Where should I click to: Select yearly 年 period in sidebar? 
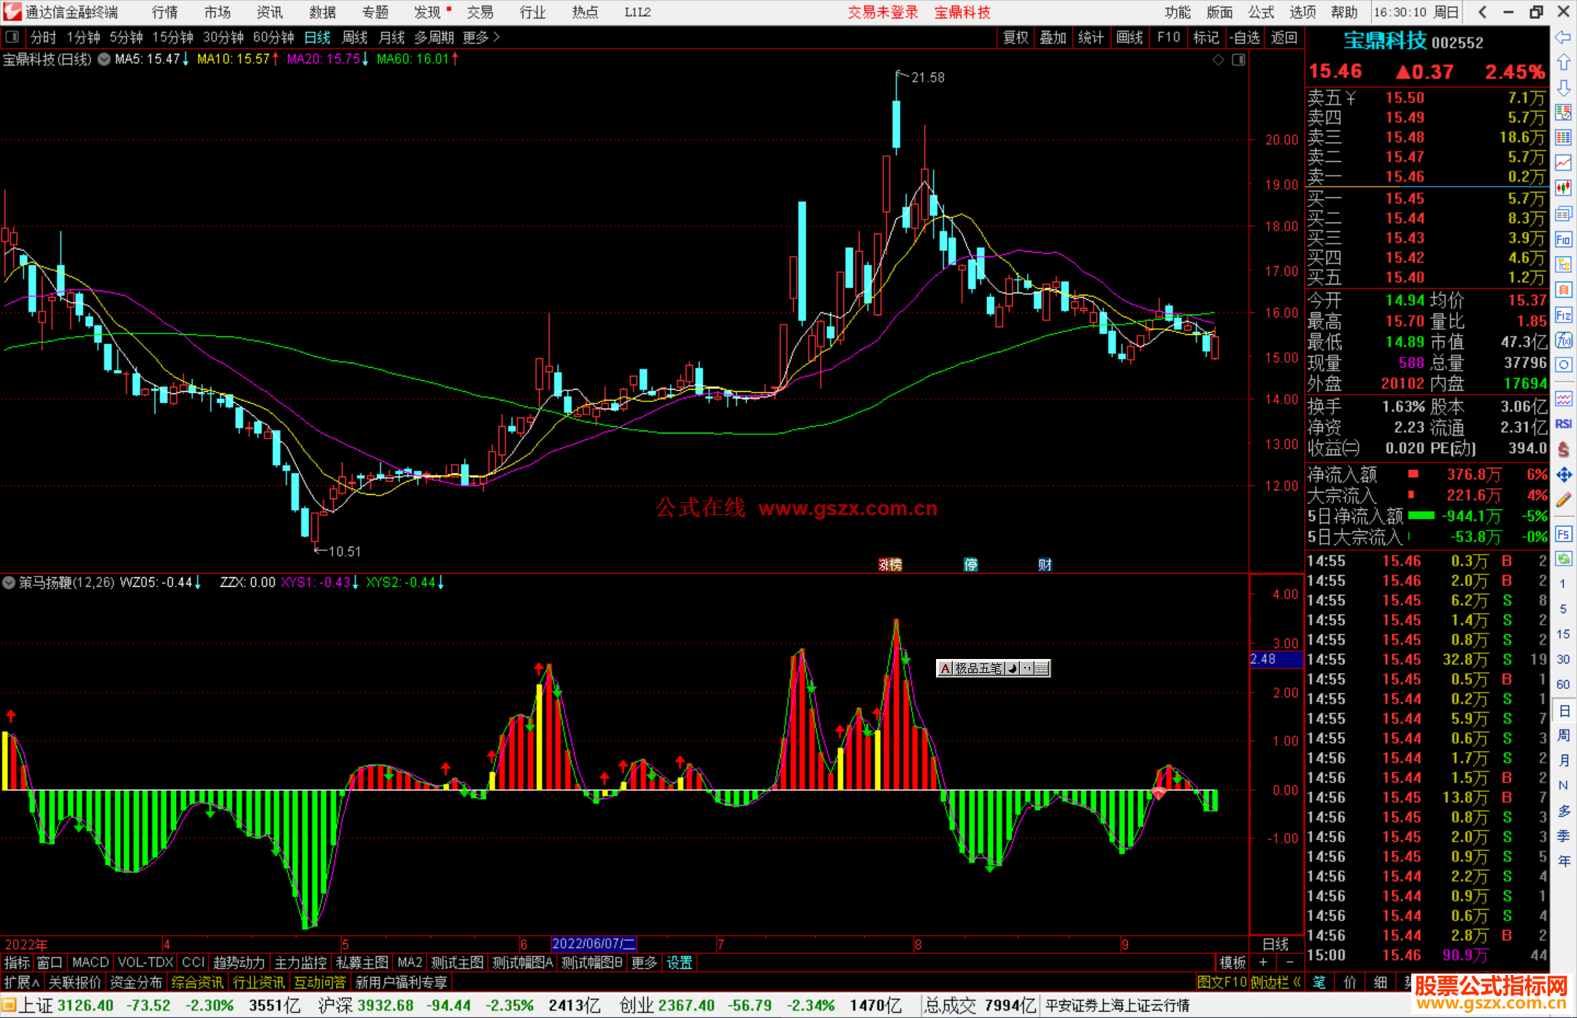coord(1563,861)
